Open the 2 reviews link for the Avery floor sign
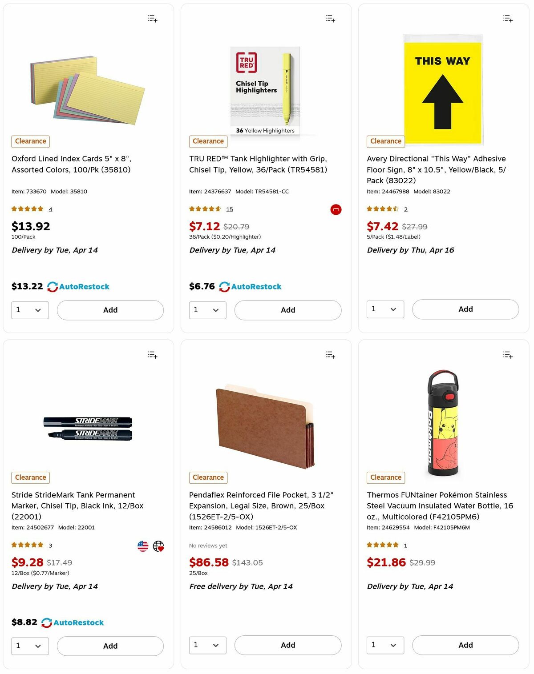This screenshot has width=534, height=674. click(405, 209)
